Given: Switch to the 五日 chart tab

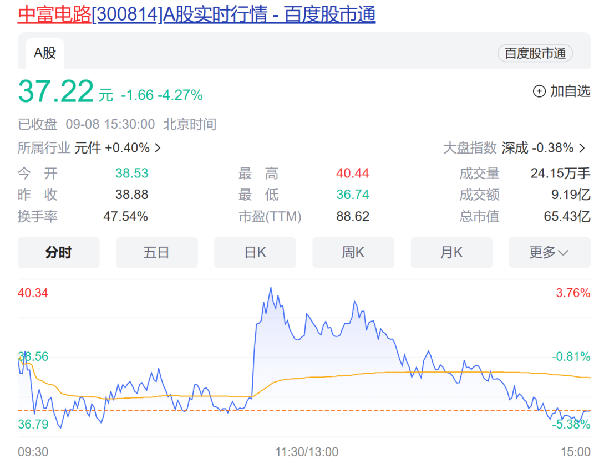Looking at the screenshot, I should (x=156, y=252).
